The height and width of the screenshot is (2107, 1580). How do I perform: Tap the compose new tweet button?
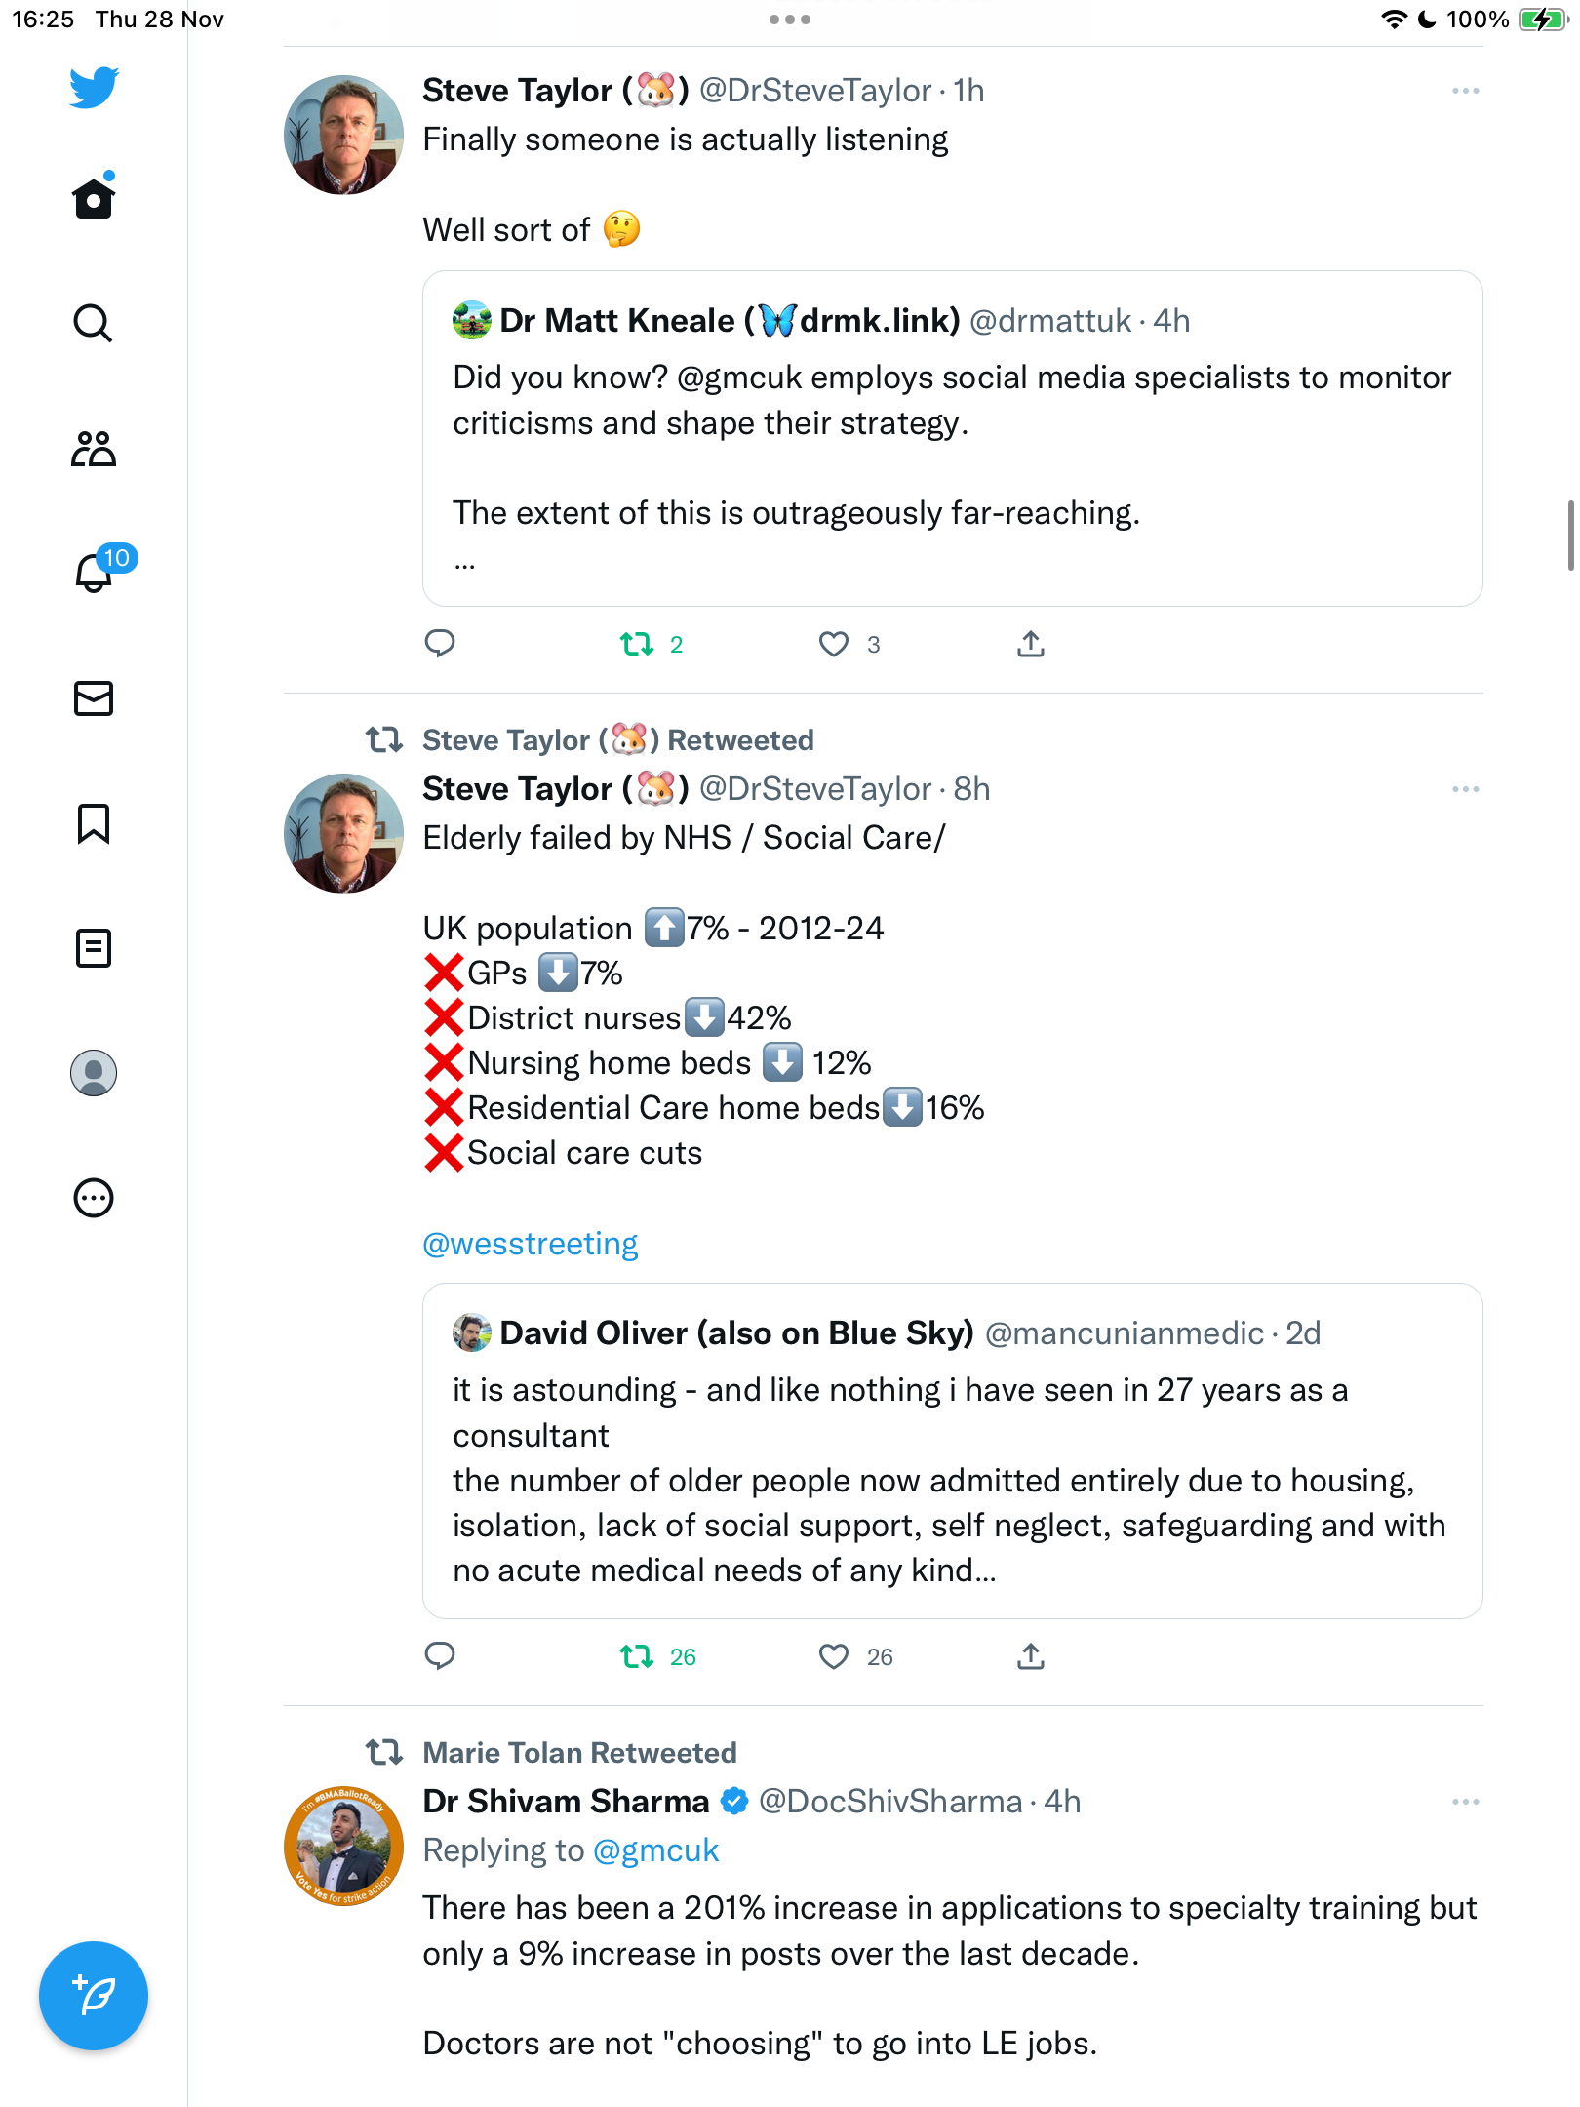point(94,1996)
